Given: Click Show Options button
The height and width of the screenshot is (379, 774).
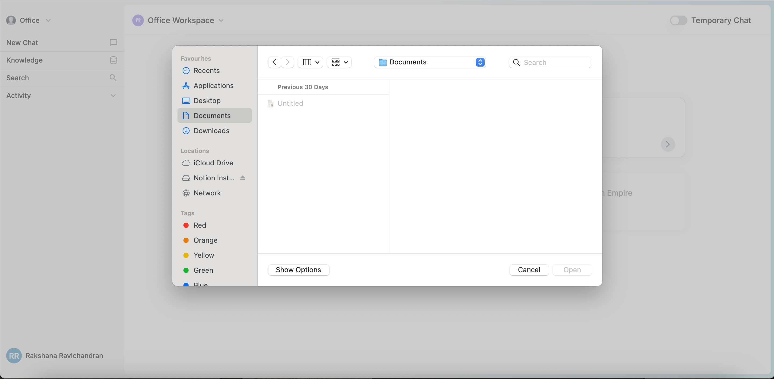Looking at the screenshot, I should point(298,269).
